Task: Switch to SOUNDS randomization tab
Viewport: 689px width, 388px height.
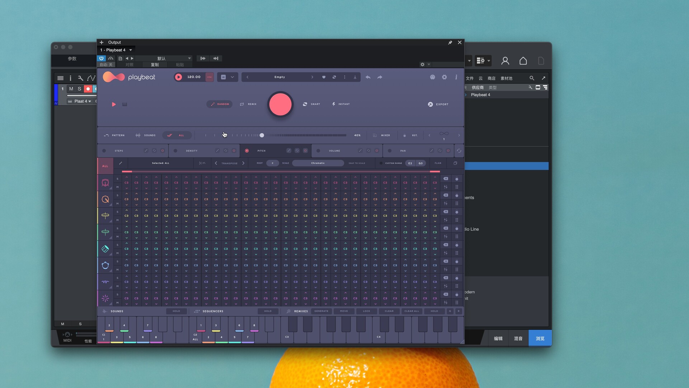Action: [x=145, y=135]
